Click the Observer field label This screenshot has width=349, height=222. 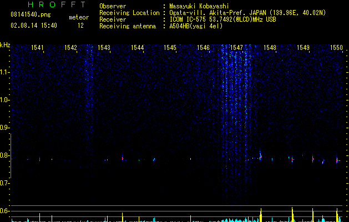point(113,6)
